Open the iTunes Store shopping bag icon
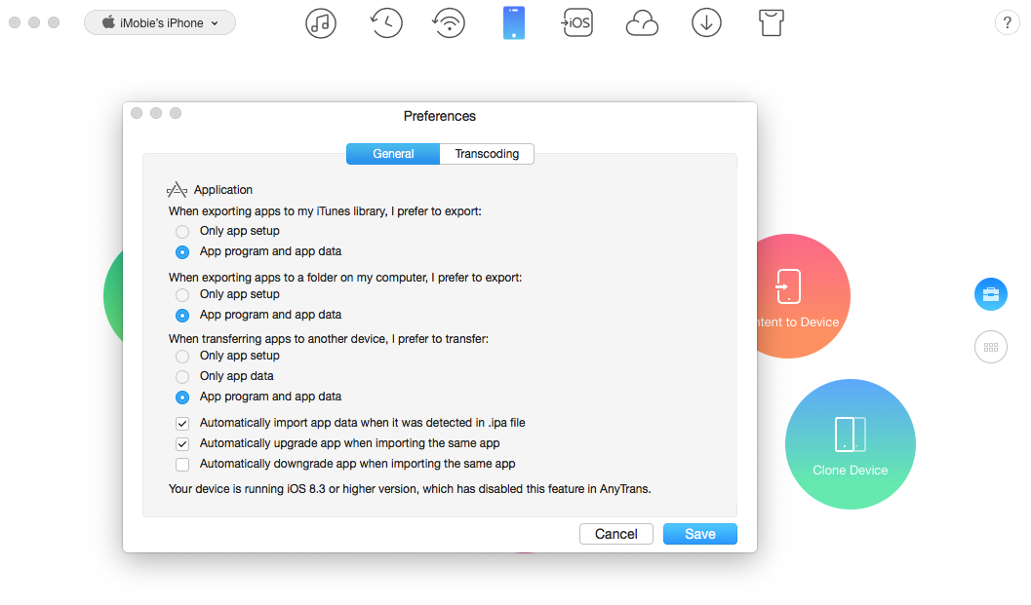 tap(771, 22)
